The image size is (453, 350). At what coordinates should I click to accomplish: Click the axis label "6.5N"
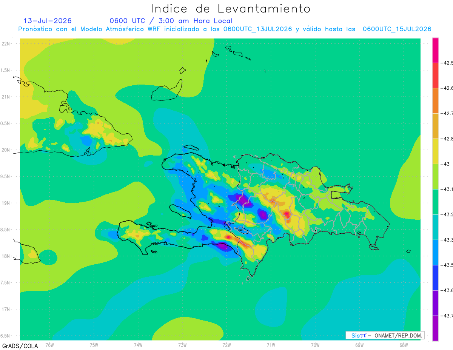tap(6, 336)
